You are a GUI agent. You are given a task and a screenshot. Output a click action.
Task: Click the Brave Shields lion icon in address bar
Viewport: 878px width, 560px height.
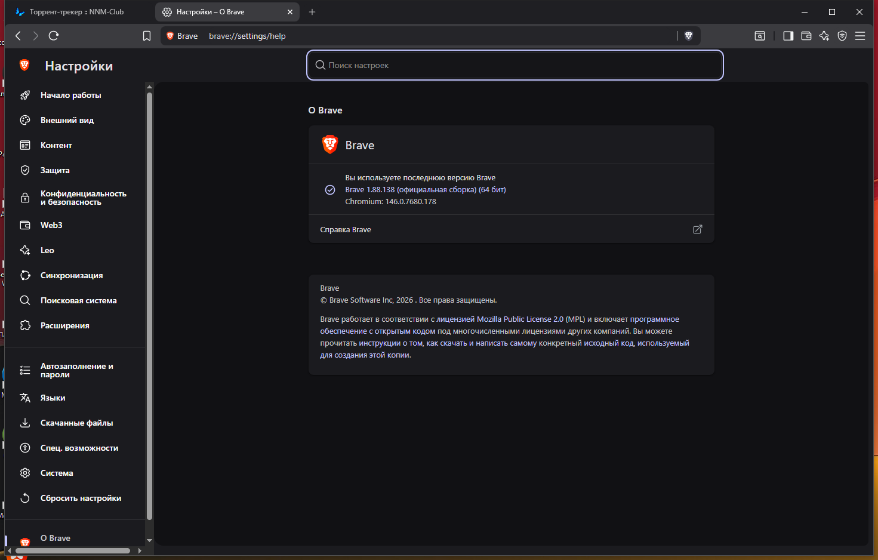(x=688, y=36)
